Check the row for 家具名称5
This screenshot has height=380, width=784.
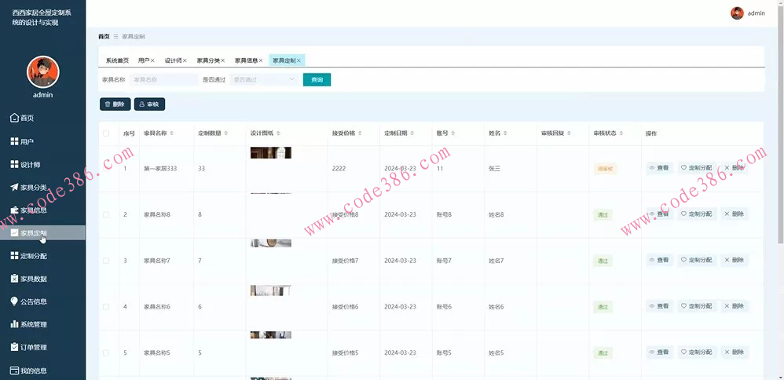point(105,353)
